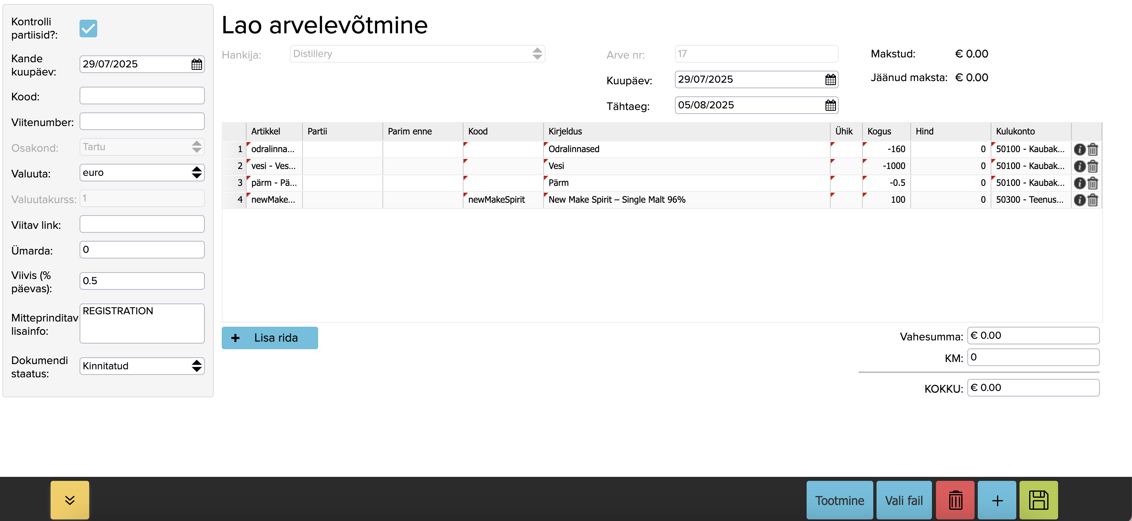Click the blue plus button in bottom bar
The height and width of the screenshot is (521, 1132).
click(x=996, y=500)
